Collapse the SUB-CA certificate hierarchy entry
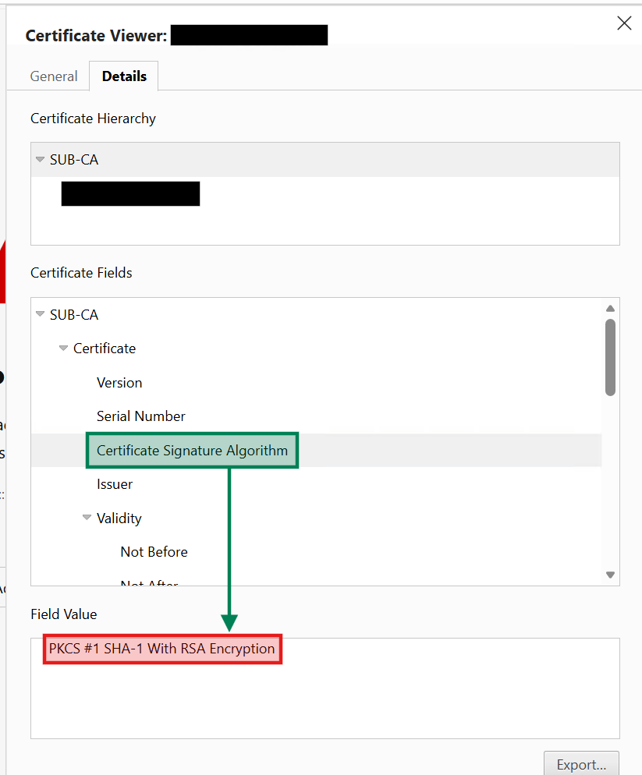Image resolution: width=642 pixels, height=775 pixels. [x=40, y=159]
